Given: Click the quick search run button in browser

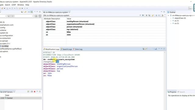Looking at the screenshot, I should [x=36, y=16].
